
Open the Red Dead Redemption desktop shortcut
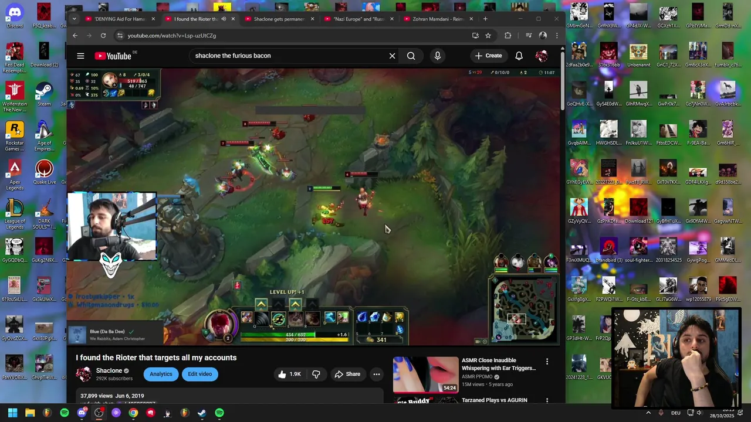[15, 57]
